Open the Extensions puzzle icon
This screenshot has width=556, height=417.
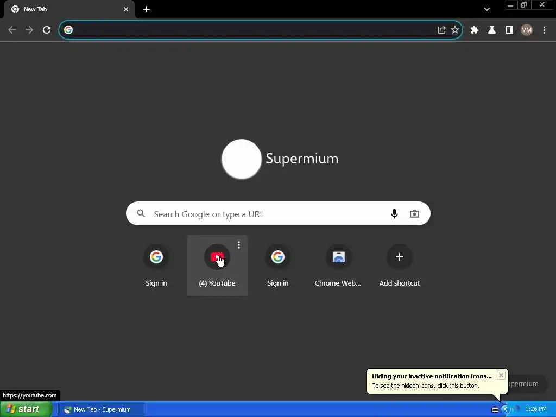475,30
